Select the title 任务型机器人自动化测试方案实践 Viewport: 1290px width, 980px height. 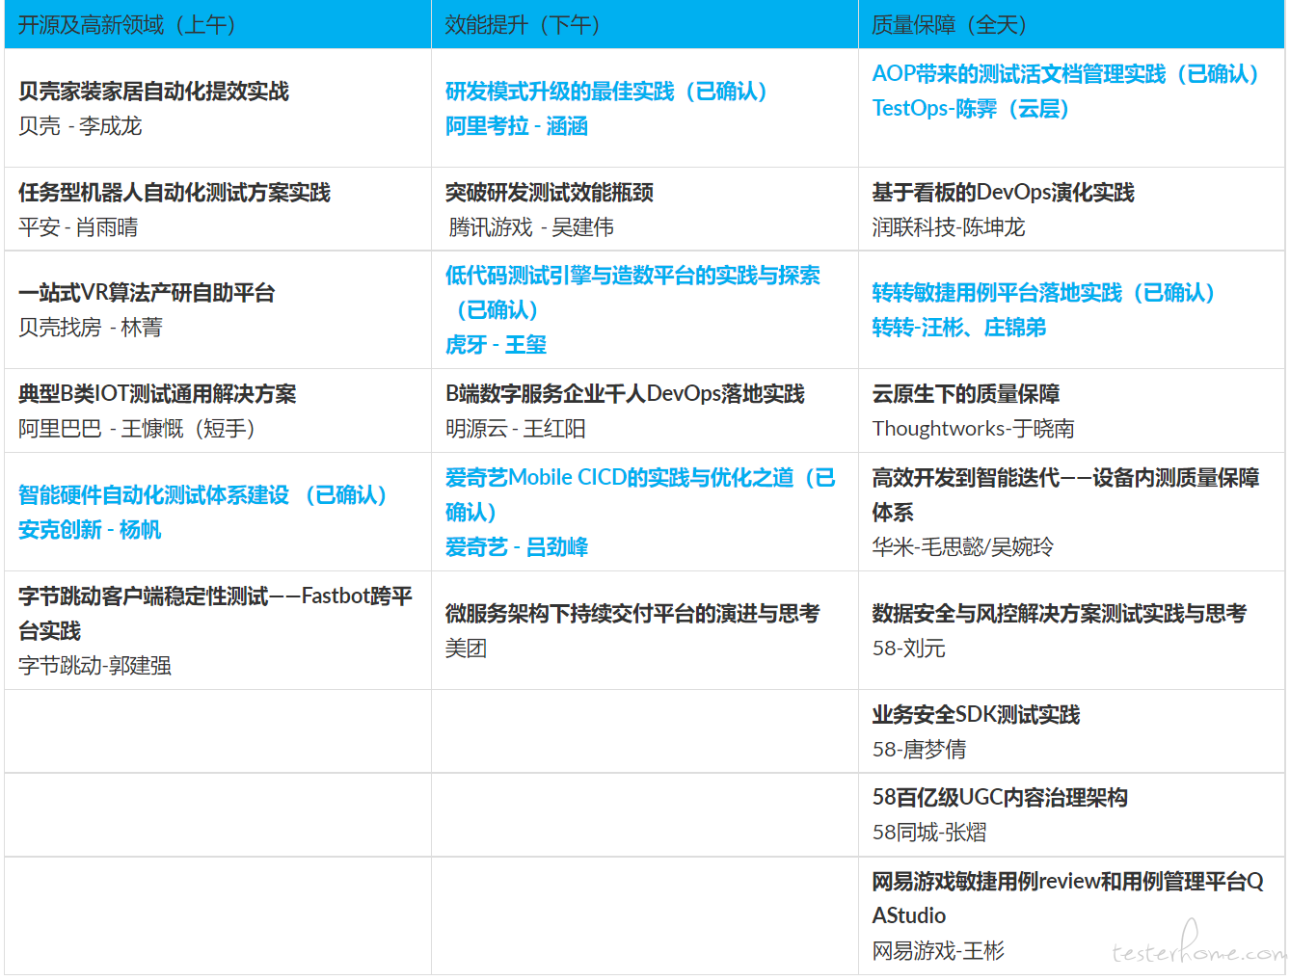point(175,193)
